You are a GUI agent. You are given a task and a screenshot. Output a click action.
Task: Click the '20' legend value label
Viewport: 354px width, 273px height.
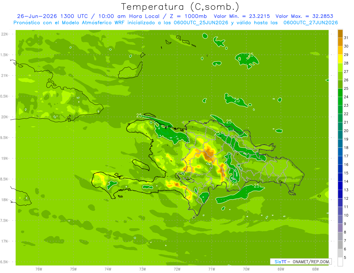[346, 131]
